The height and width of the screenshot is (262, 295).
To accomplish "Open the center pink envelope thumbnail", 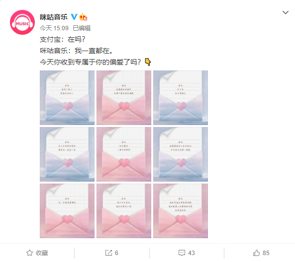I will pyautogui.click(x=124, y=154).
